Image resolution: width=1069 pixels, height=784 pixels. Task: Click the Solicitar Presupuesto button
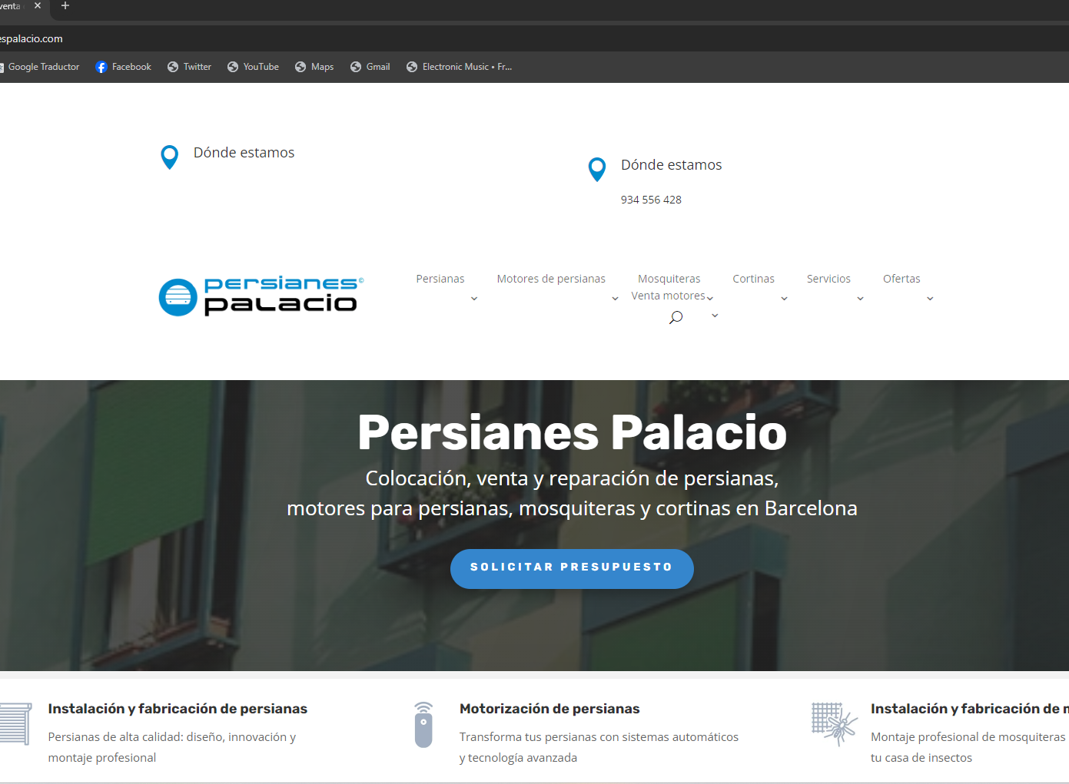572,569
